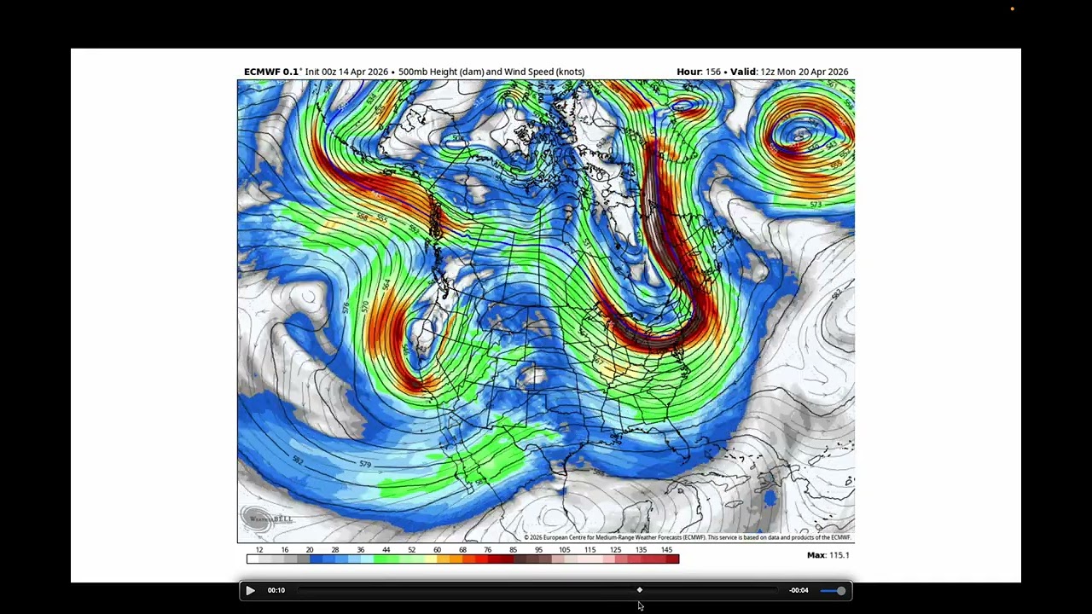Click the diamond playhead marker on the timeline
The image size is (1092, 614).
(640, 590)
